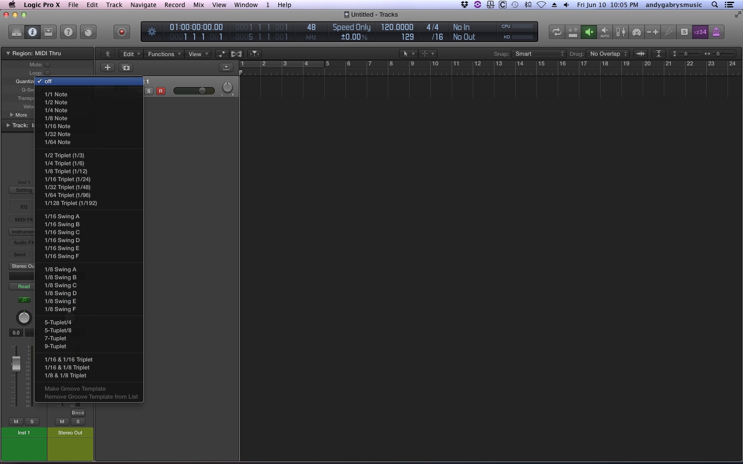This screenshot has width=743, height=464.
Task: Click the Setting button on channel strip
Action: point(22,190)
